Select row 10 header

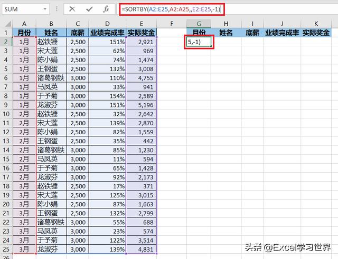[6, 114]
